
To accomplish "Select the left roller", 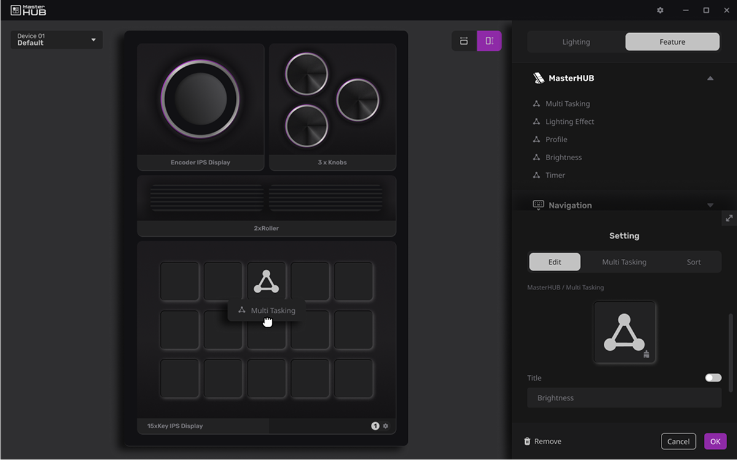I will pyautogui.click(x=207, y=198).
